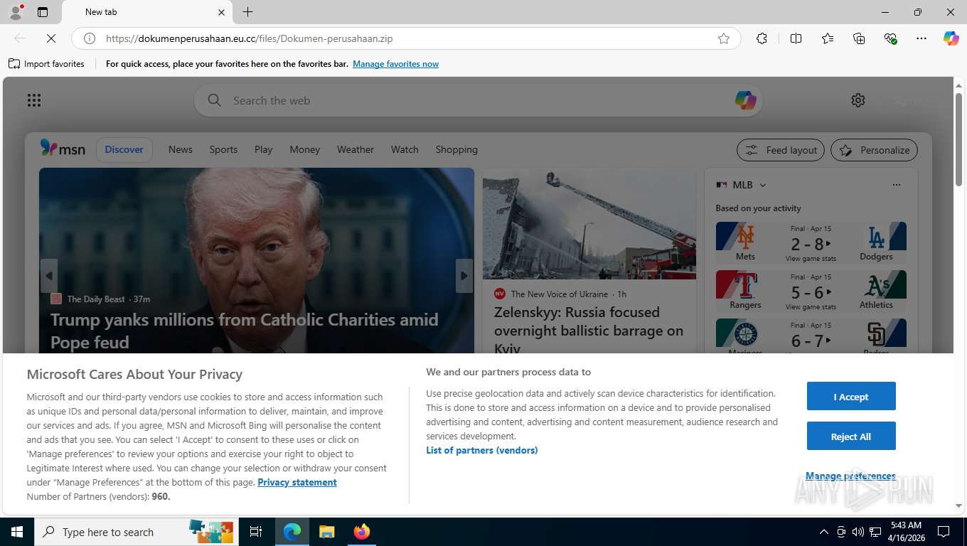Open File Explorer from taskbar
This screenshot has width=967, height=546.
click(326, 532)
